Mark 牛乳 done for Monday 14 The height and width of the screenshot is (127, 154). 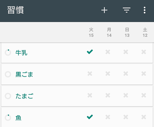click(108, 52)
